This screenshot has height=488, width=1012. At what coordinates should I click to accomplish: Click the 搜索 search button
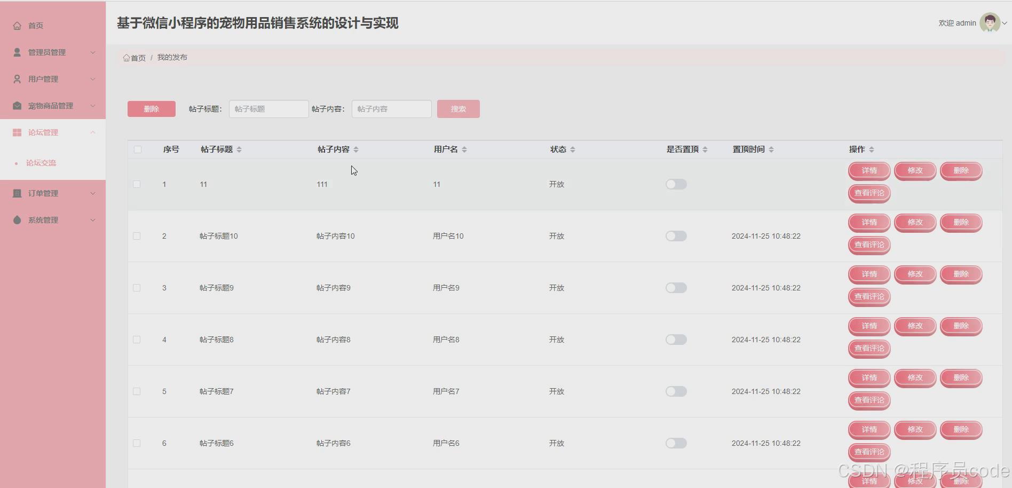click(x=457, y=108)
